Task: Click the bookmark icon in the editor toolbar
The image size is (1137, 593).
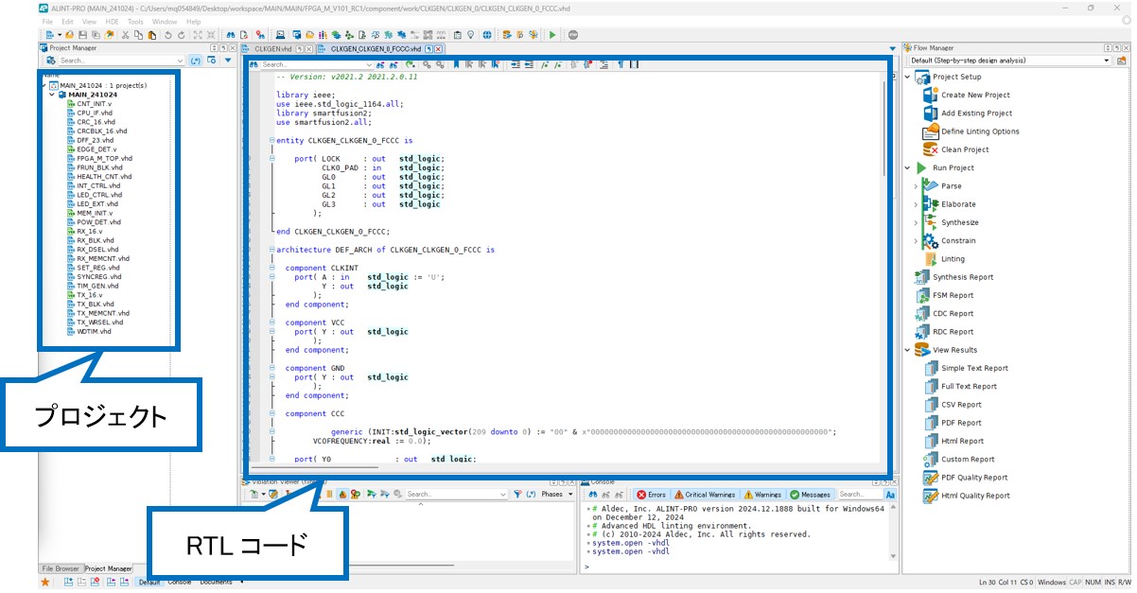Action: (x=456, y=64)
